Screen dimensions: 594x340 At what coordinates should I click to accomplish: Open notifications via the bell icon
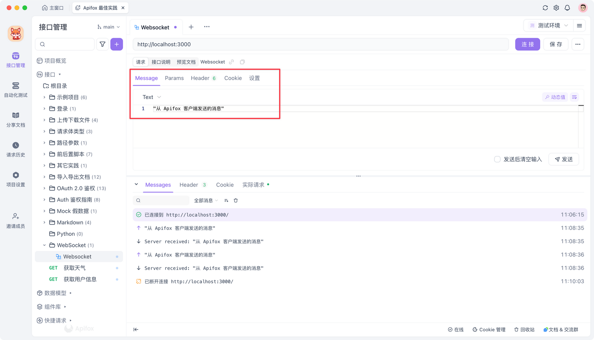pyautogui.click(x=567, y=7)
